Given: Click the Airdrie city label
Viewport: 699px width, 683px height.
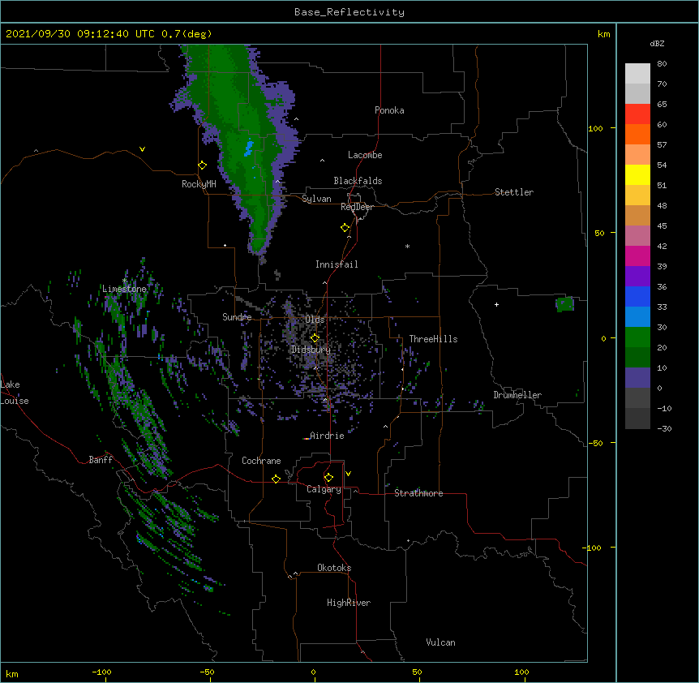Looking at the screenshot, I should click(327, 436).
